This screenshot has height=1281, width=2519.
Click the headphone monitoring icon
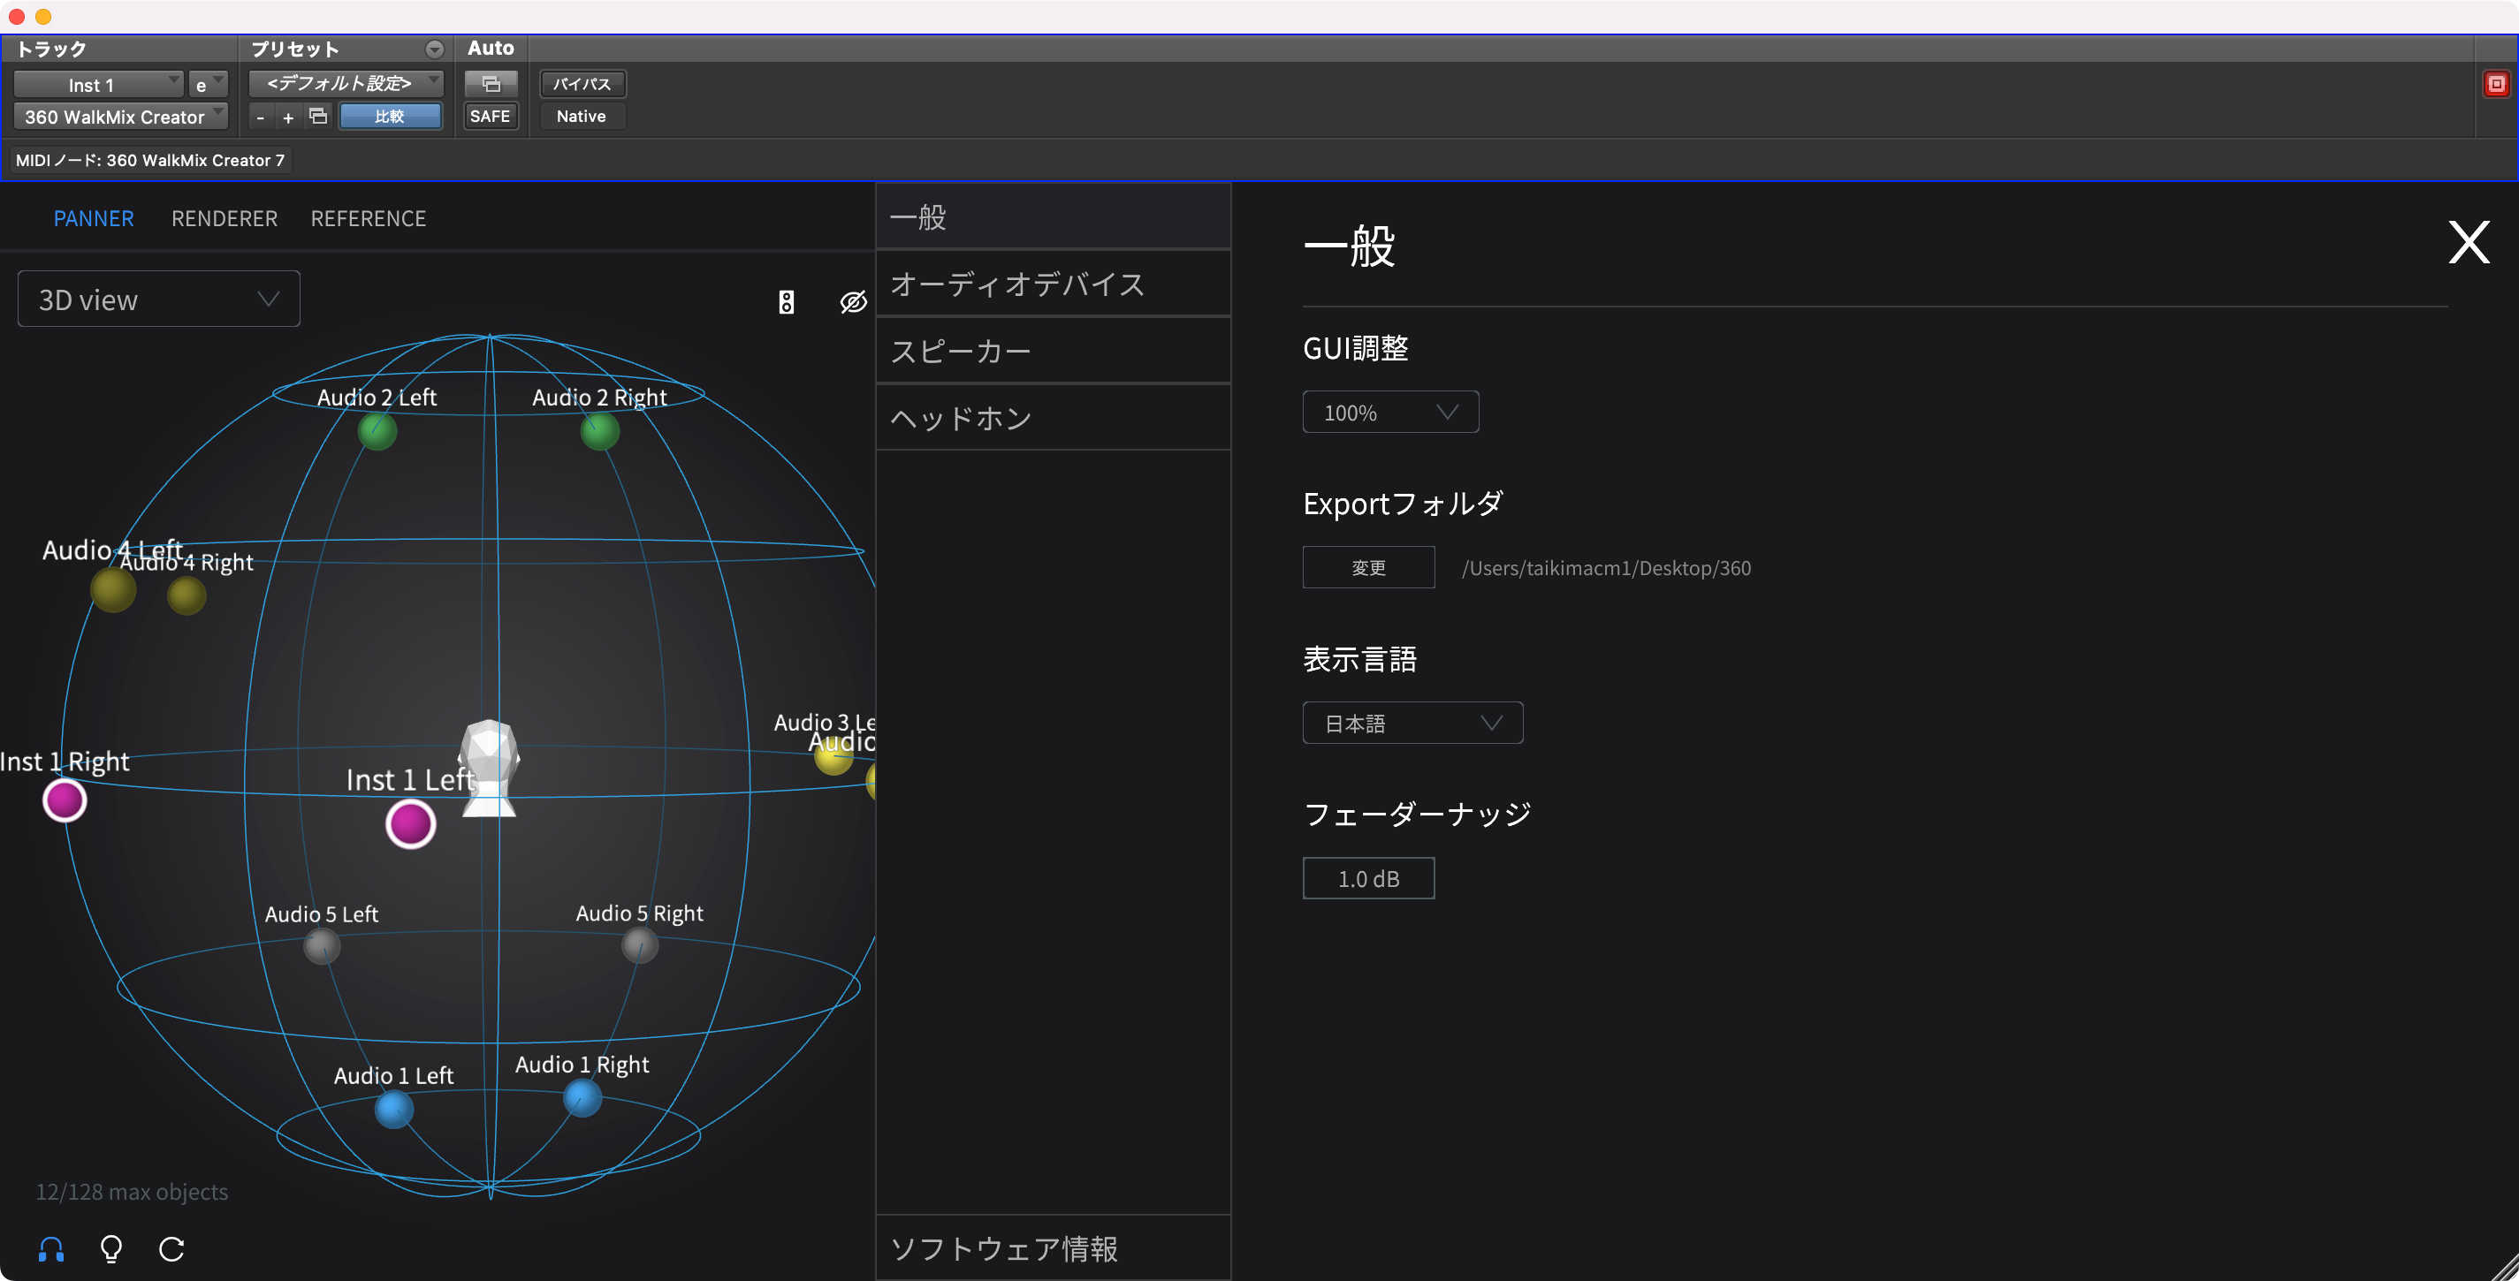click(51, 1249)
